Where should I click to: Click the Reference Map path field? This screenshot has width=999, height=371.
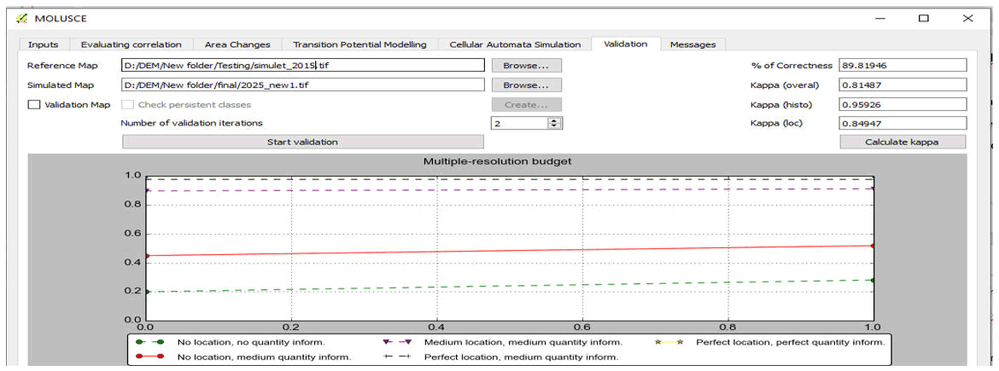[x=303, y=66]
